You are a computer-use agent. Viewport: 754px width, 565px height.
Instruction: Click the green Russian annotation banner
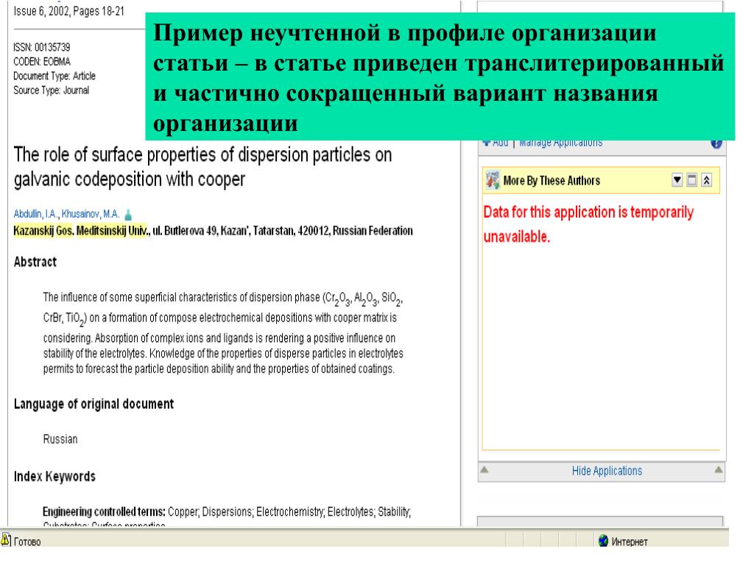[439, 74]
